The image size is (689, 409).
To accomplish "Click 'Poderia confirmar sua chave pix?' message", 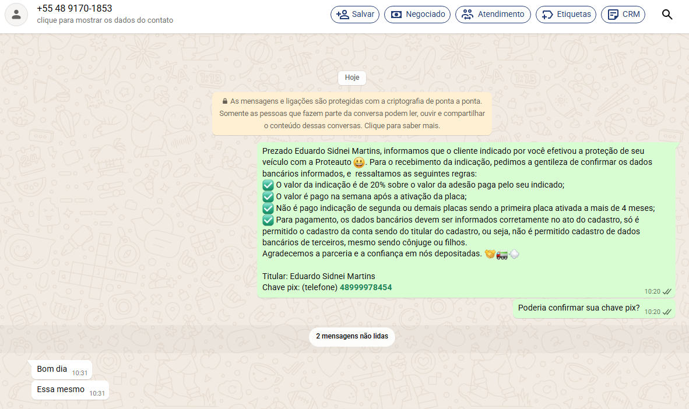I will (x=578, y=308).
